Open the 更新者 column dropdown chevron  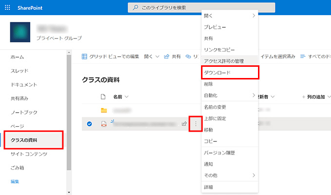coord(273,97)
